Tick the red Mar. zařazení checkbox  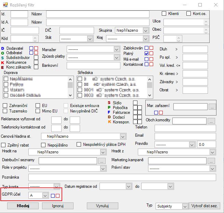[161, 112]
